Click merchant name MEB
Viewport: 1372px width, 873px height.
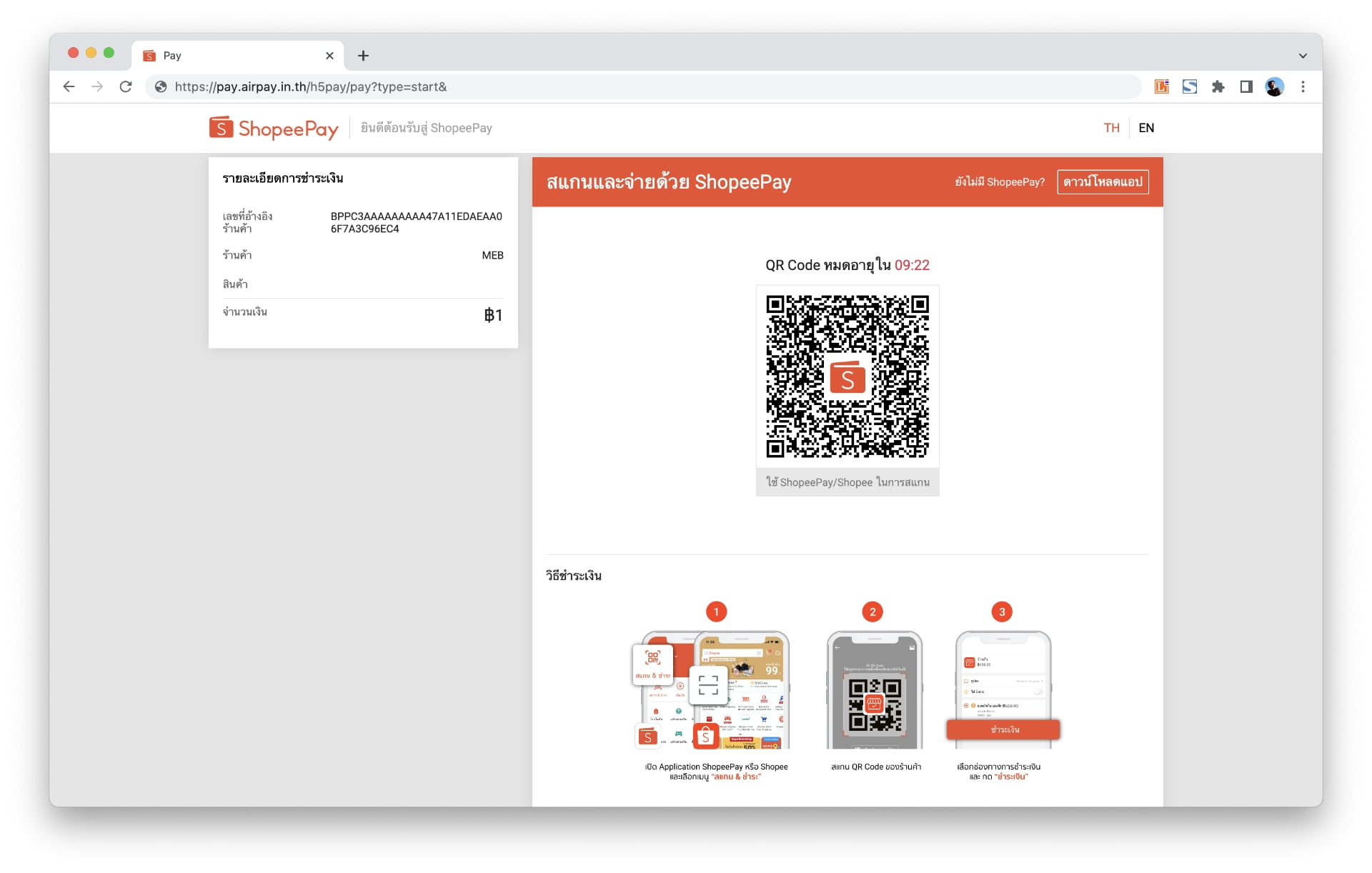[492, 255]
